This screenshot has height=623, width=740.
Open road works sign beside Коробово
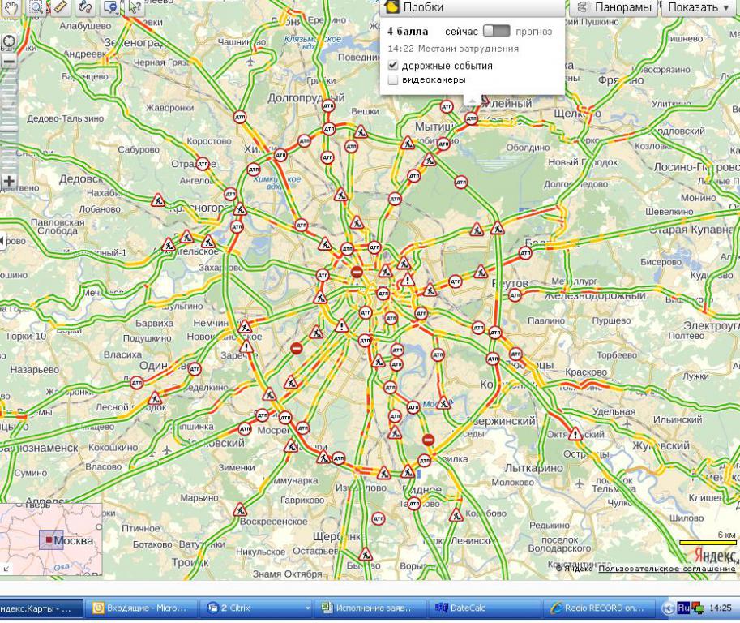(x=456, y=515)
